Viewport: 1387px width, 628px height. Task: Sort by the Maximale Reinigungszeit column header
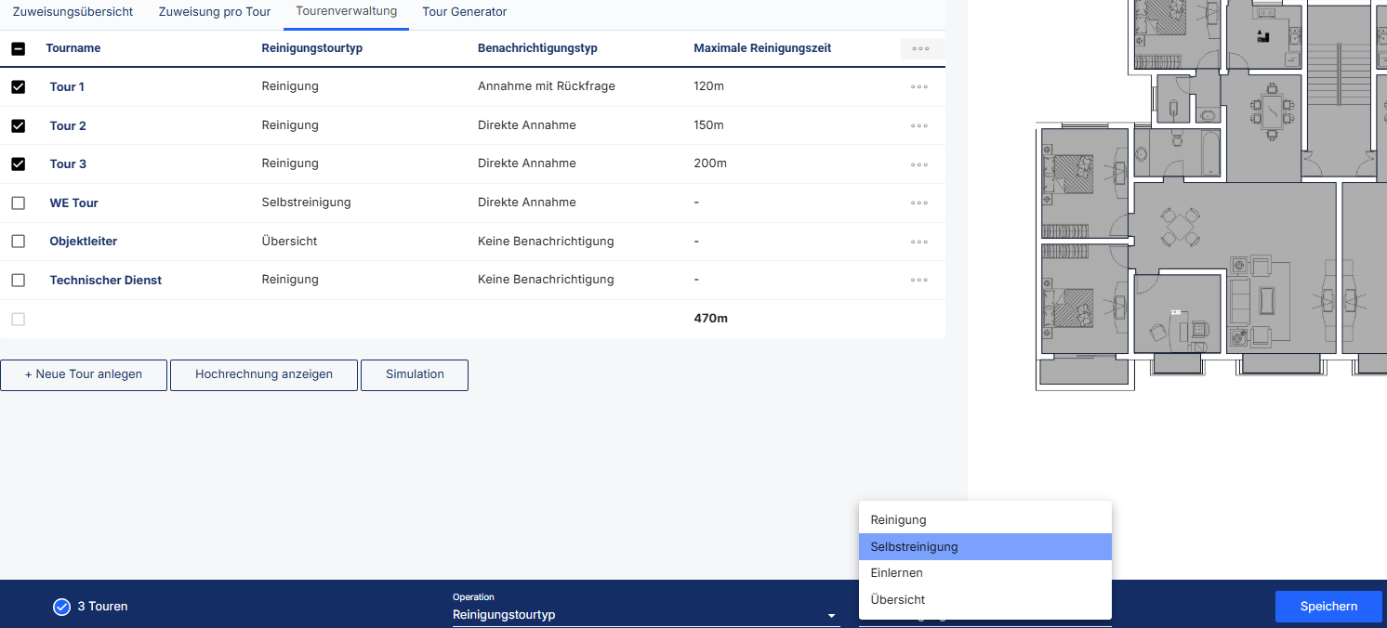click(762, 48)
